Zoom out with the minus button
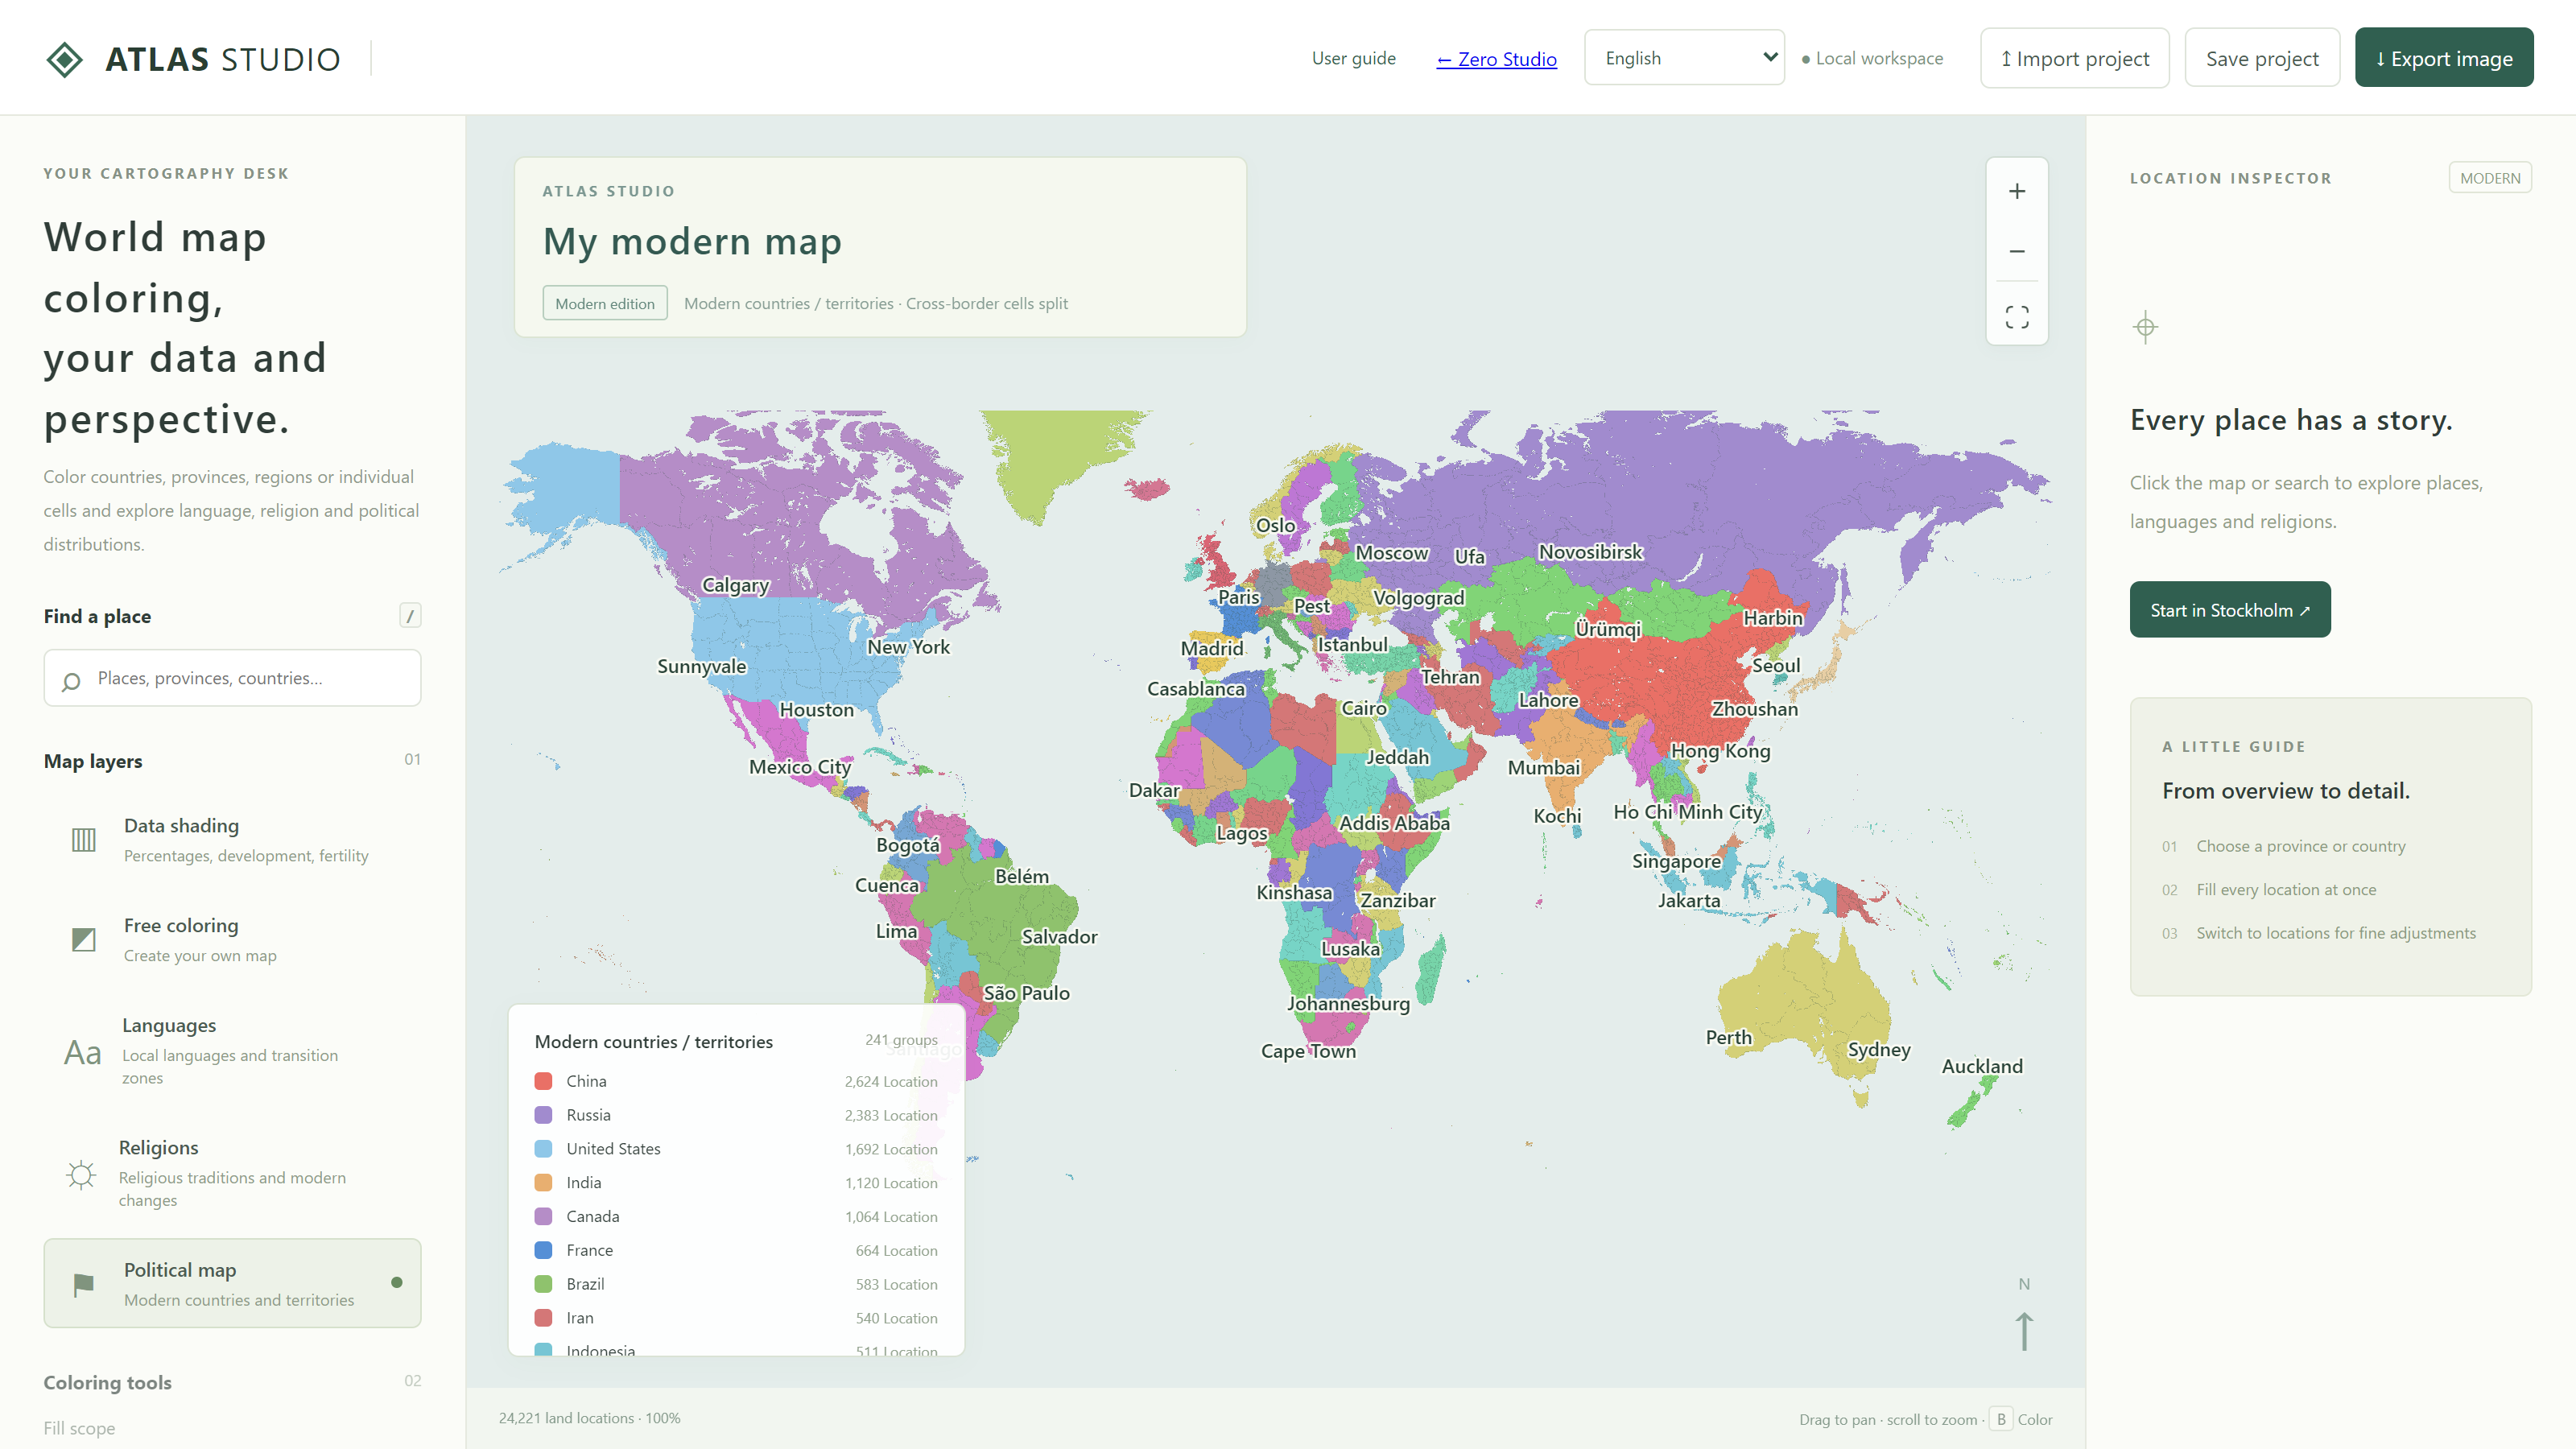Image resolution: width=2576 pixels, height=1449 pixels. [2017, 251]
